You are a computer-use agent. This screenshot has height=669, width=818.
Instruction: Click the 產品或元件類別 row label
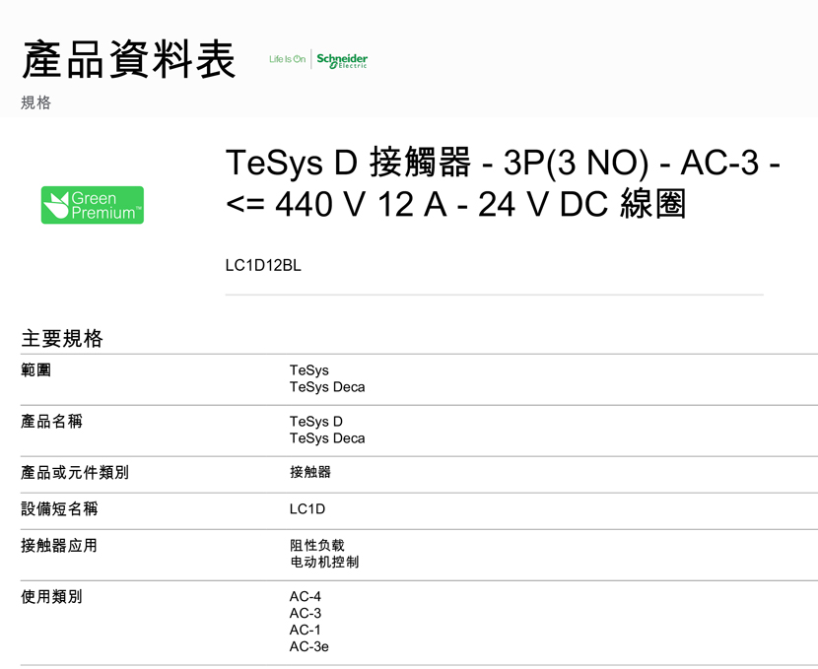[75, 472]
